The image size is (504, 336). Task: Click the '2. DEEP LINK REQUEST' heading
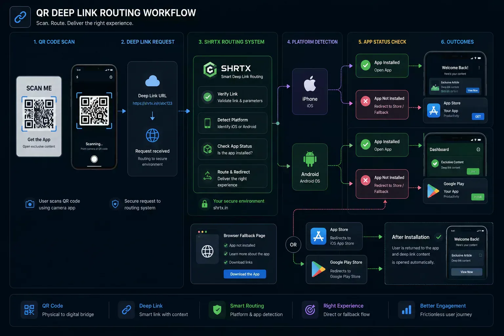[148, 42]
